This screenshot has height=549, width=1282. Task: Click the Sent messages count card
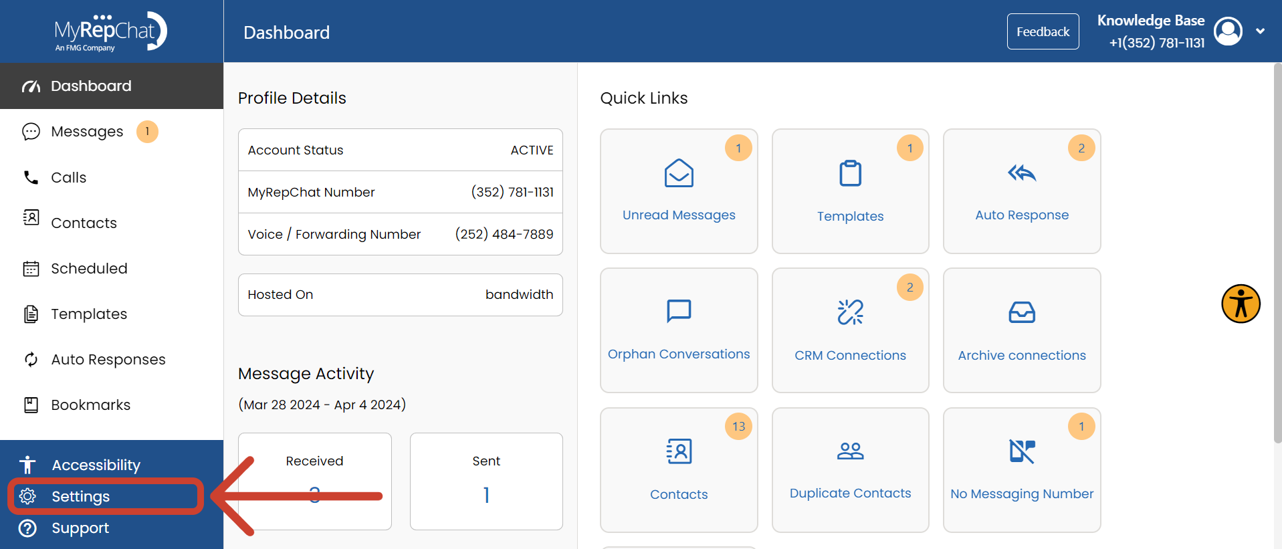point(486,481)
